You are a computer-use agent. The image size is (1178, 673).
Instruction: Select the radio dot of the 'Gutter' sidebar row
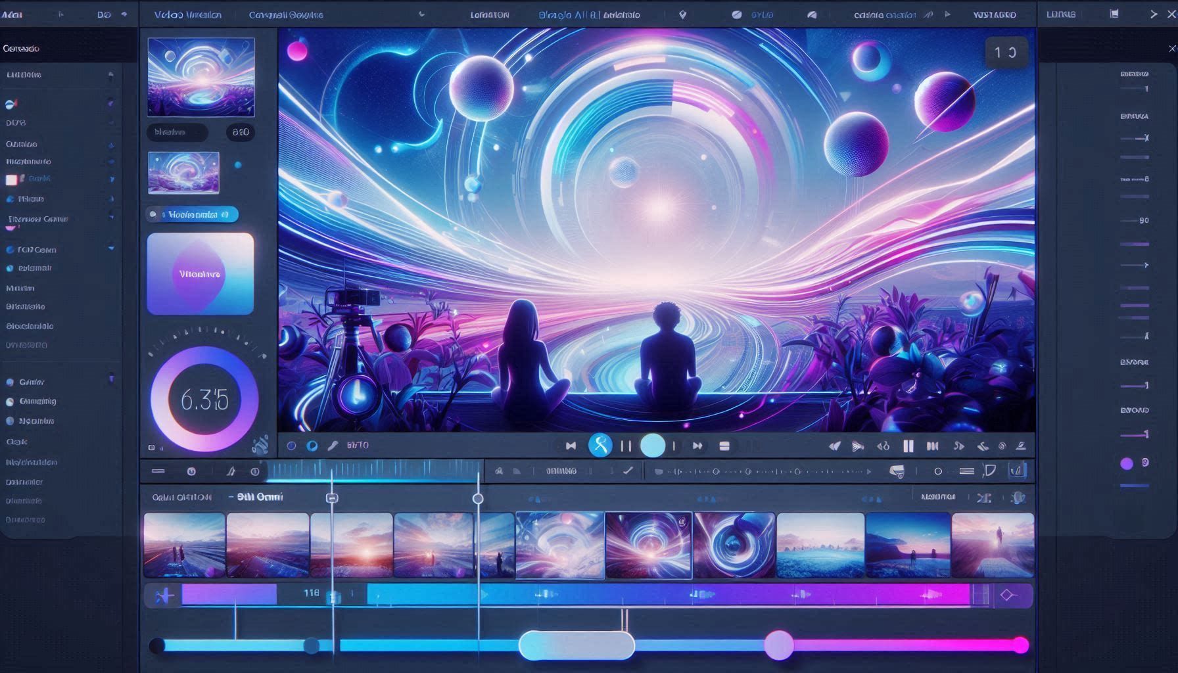coord(10,383)
